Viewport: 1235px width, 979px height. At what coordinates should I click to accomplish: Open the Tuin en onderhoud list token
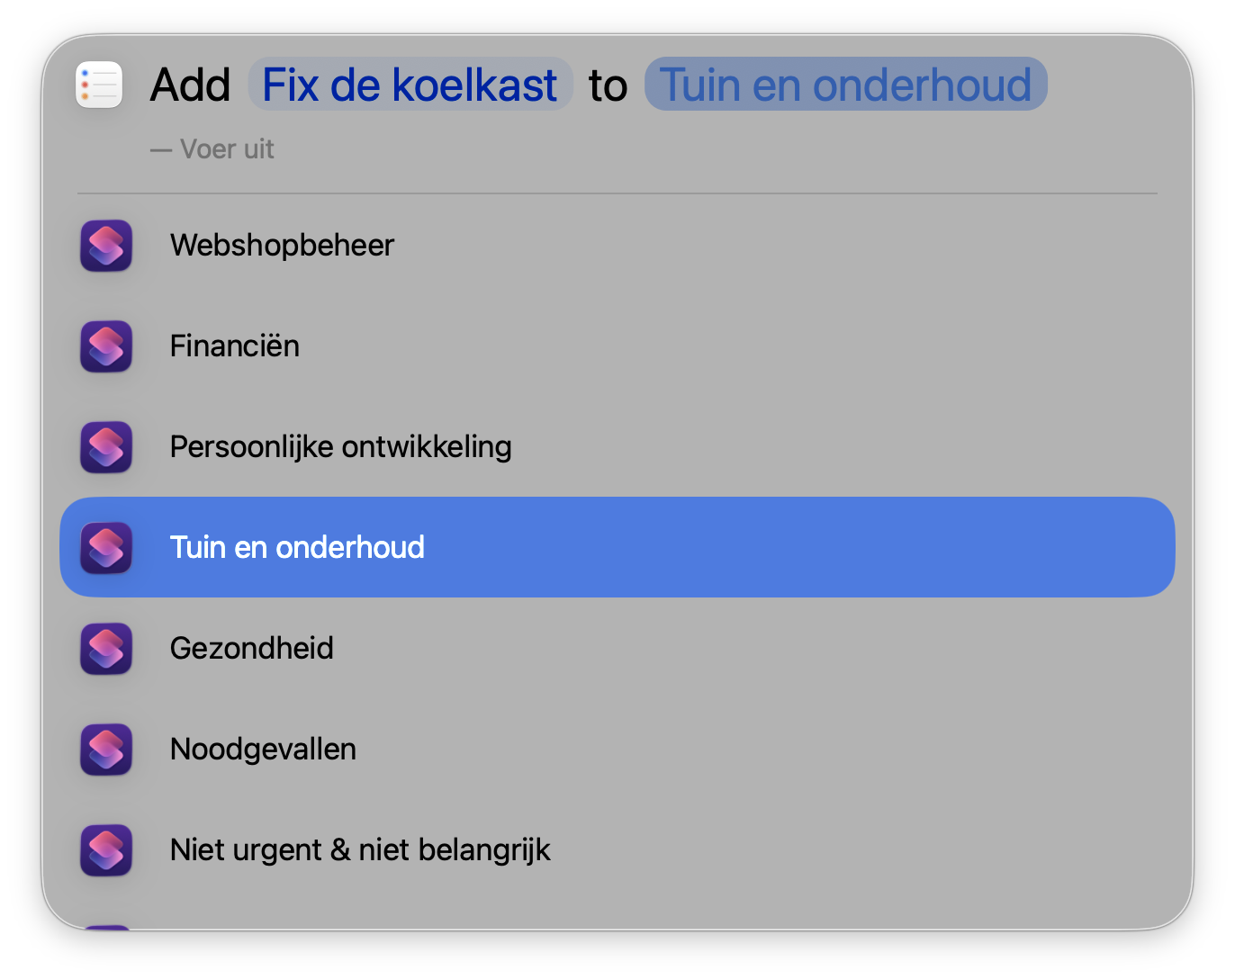(845, 85)
